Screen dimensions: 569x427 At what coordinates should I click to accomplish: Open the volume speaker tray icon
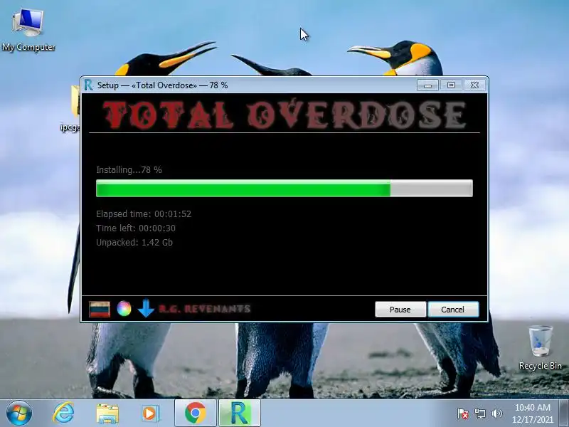point(496,413)
